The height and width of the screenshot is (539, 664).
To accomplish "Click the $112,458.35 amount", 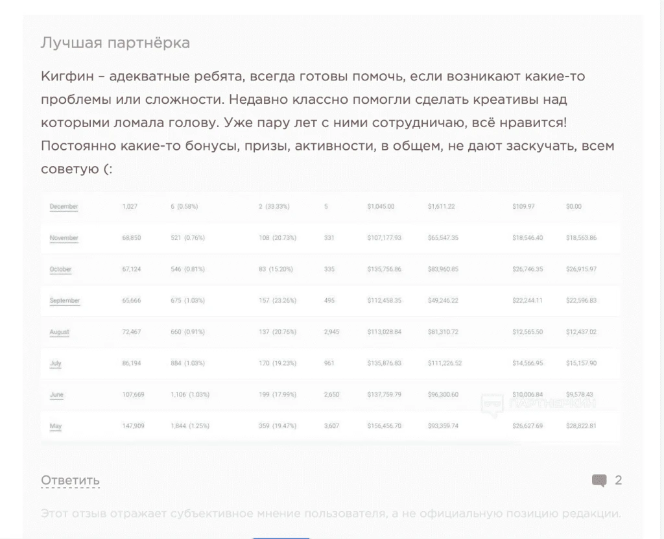I will click(384, 300).
